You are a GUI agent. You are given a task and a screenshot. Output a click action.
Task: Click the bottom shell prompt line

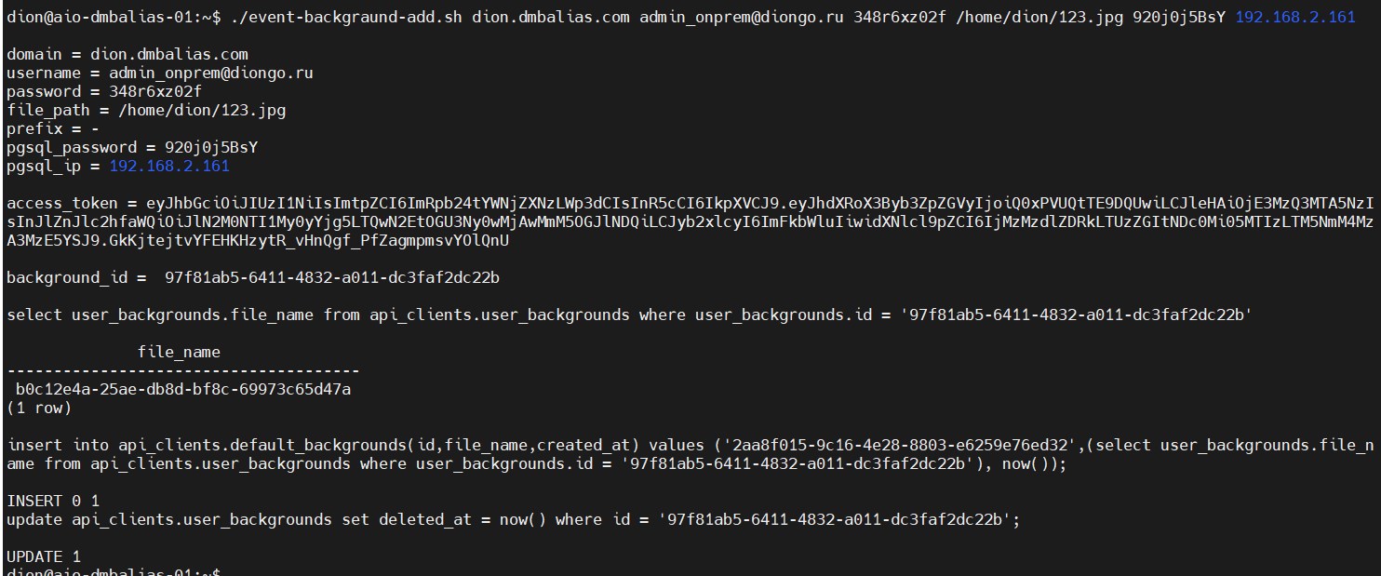(x=114, y=570)
